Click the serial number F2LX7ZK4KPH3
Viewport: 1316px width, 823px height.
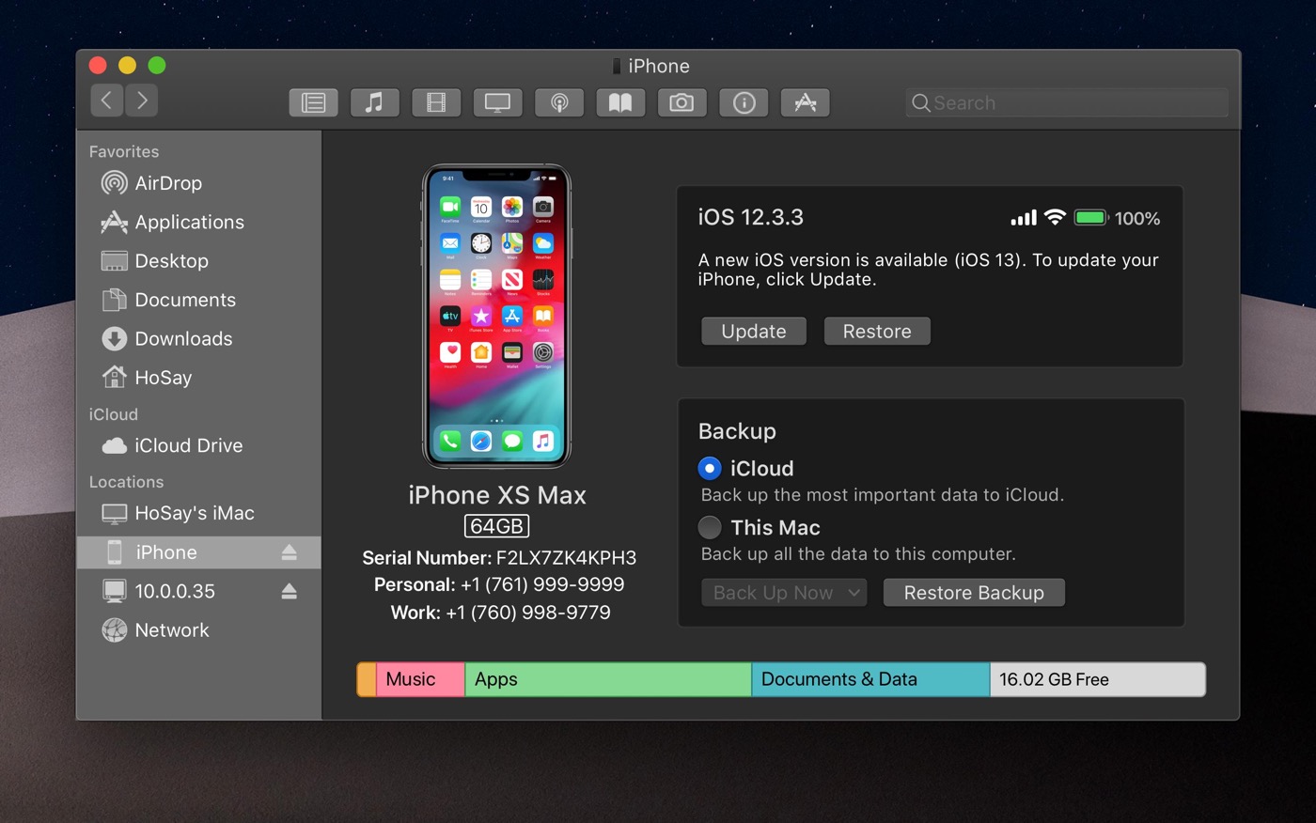(566, 558)
